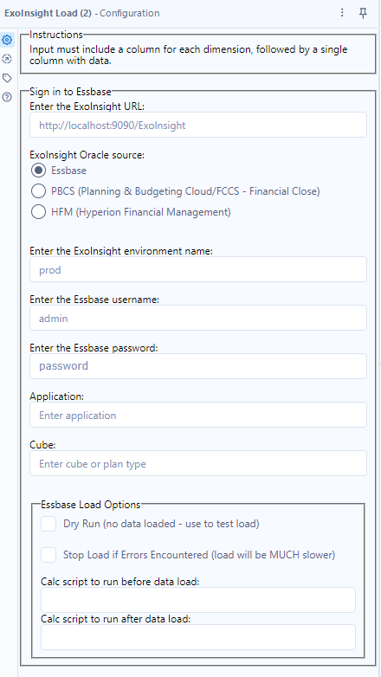This screenshot has width=381, height=677.
Task: Focus the ExoInsight URL field
Action: [198, 126]
